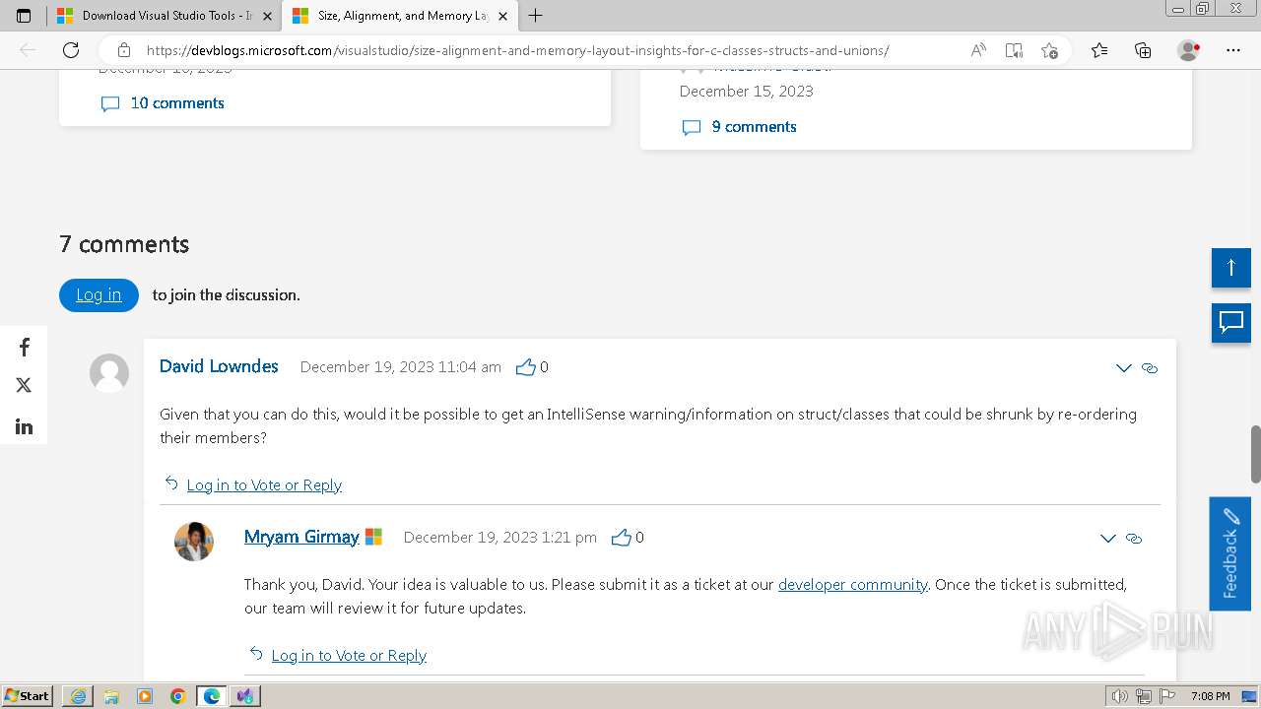Click the address bar URL
Image resolution: width=1261 pixels, height=709 pixels.
[517, 50]
